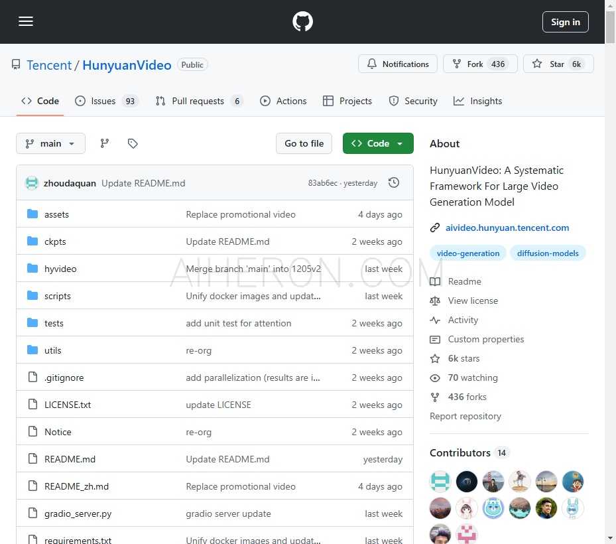The width and height of the screenshot is (616, 544).
Task: Select the diffusion-models topic tag
Action: pos(548,253)
